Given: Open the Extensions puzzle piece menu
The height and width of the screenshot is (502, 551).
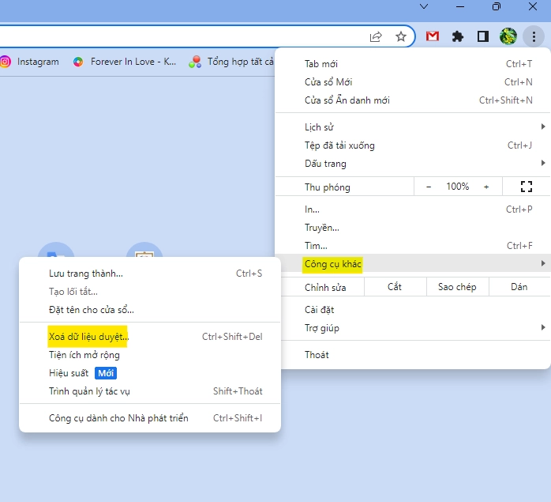Looking at the screenshot, I should point(457,36).
